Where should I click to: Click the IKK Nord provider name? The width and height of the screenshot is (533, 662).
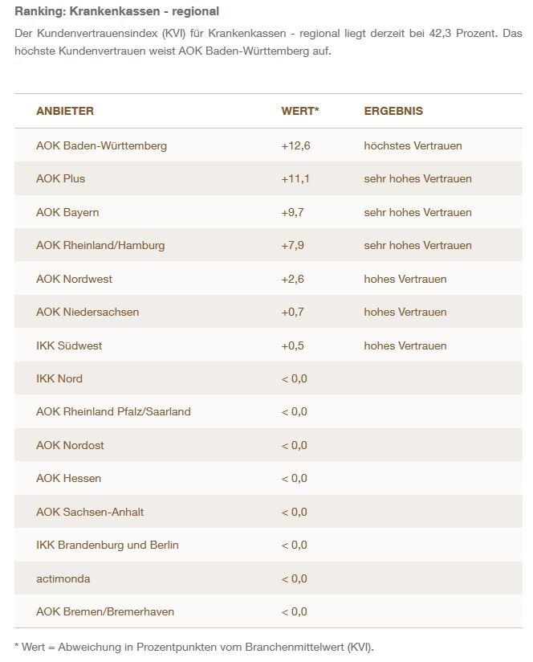[x=59, y=378]
